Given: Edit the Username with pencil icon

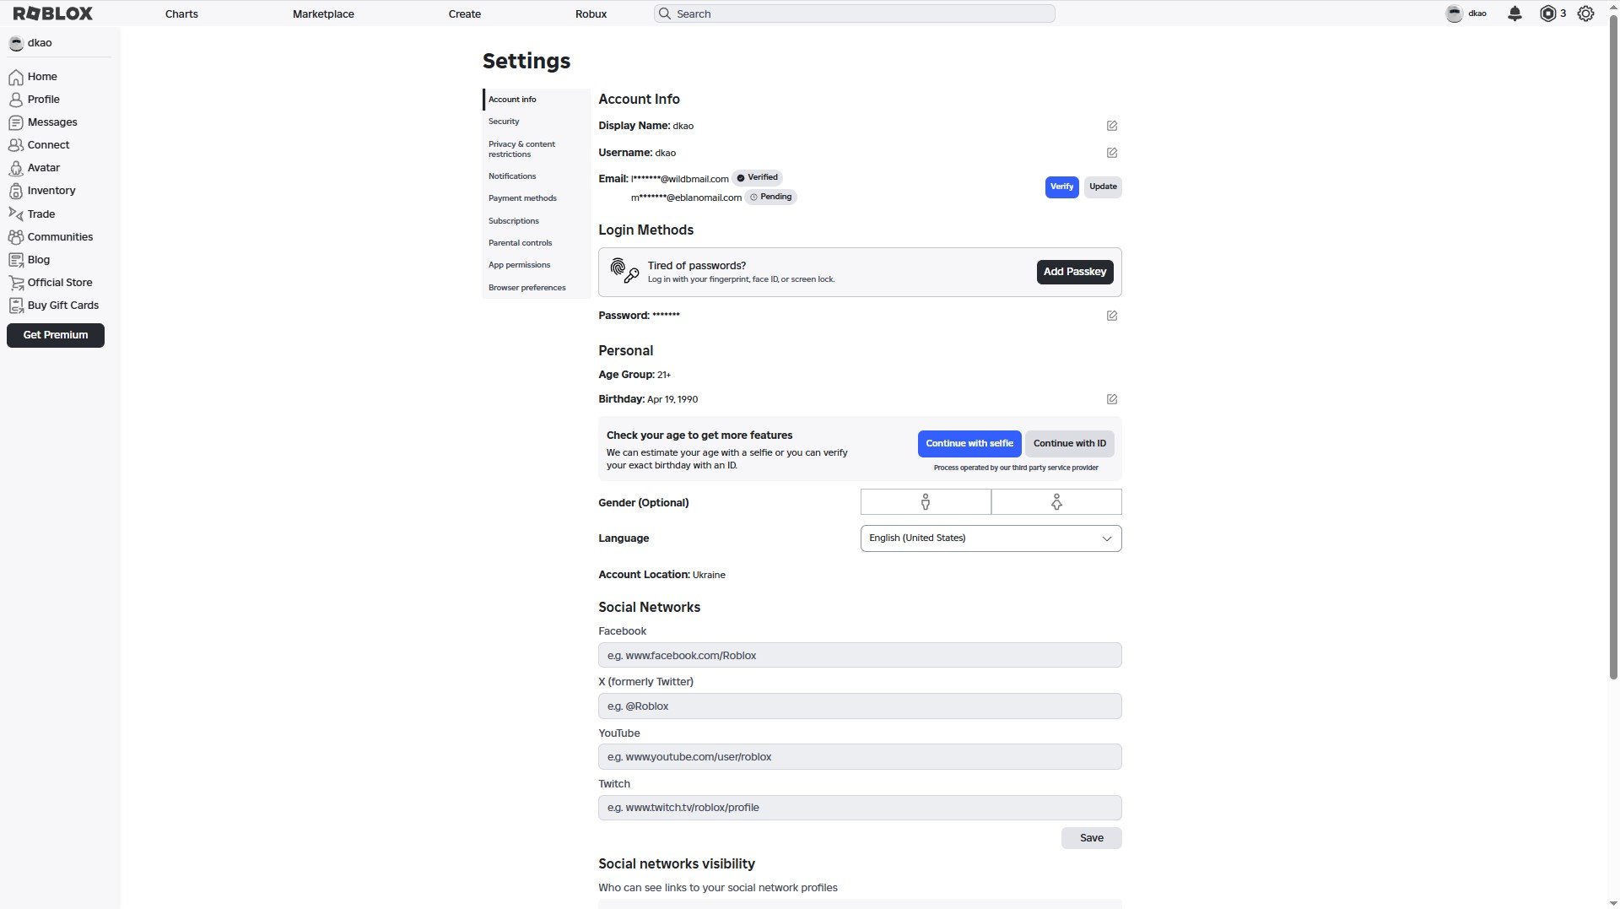Looking at the screenshot, I should [1112, 153].
